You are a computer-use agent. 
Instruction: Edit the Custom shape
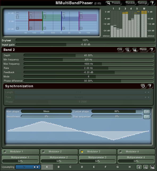click(x=147, y=112)
